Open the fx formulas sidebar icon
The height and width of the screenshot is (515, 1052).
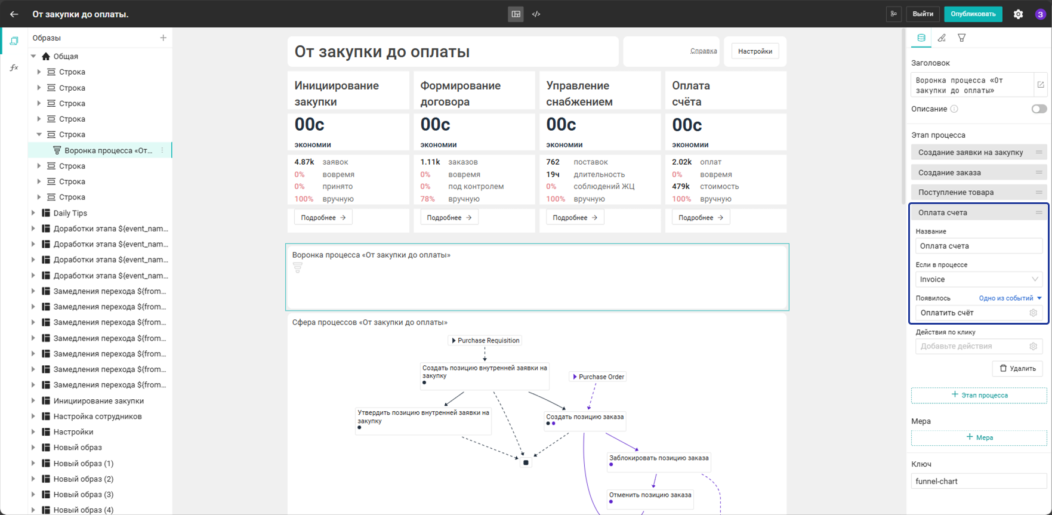click(14, 67)
